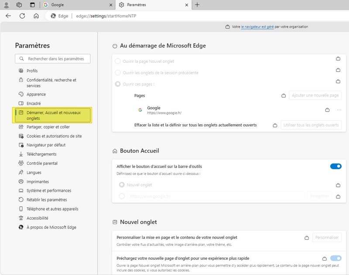Screen dimensions: 349x275
Task: Disable Afficher le bouton d'accueil
Action: 336,166
